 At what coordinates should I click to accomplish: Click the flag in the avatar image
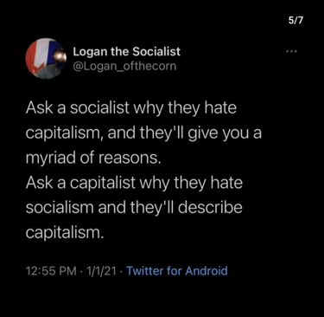click(x=41, y=55)
